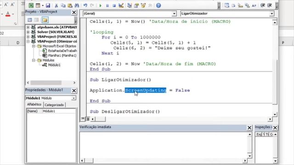
Task: Open Excel font color dropdown arrow
Action: coord(13,14)
